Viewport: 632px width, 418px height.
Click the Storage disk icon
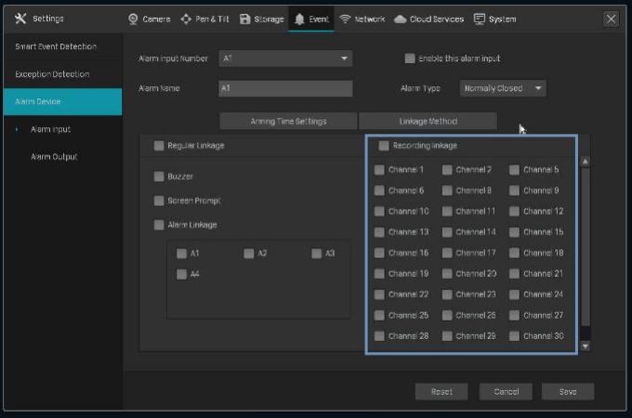click(x=245, y=19)
